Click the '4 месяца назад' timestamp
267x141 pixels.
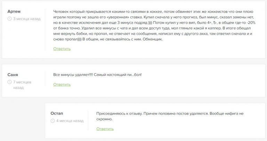pyautogui.click(x=70, y=121)
